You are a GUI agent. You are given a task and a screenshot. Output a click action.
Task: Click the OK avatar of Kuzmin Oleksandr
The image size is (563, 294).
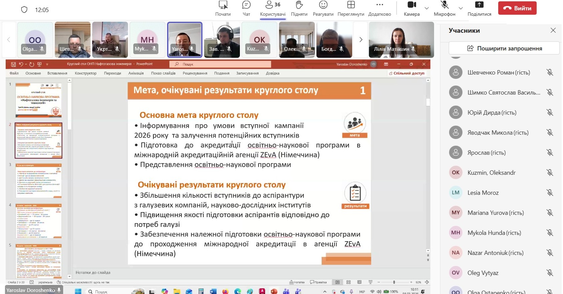point(456,172)
